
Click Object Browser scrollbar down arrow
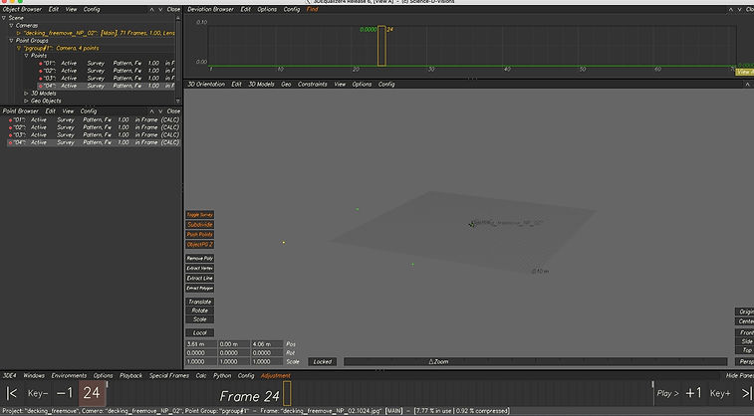(178, 101)
